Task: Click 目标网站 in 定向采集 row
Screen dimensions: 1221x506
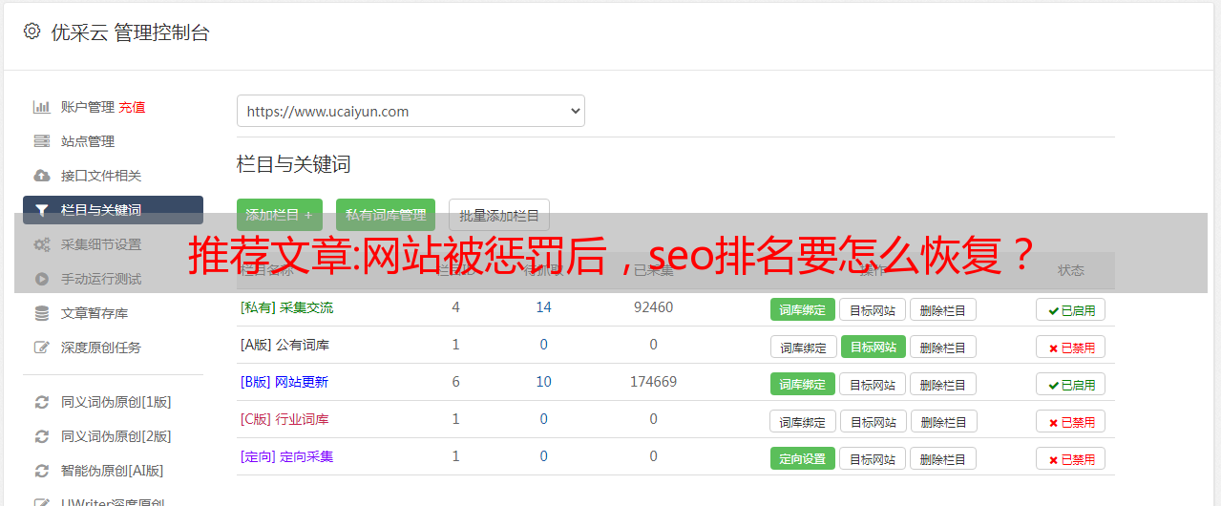Action: pos(873,458)
